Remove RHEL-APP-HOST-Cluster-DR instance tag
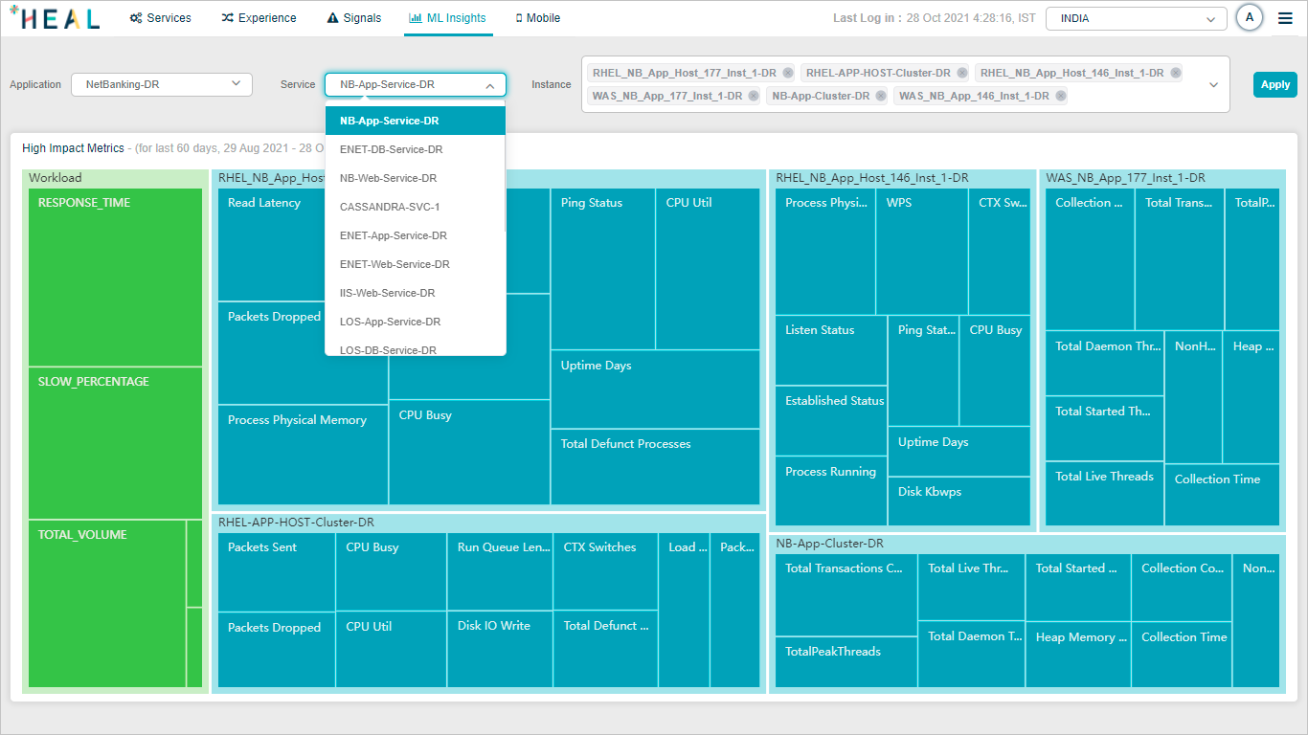 pyautogui.click(x=961, y=73)
